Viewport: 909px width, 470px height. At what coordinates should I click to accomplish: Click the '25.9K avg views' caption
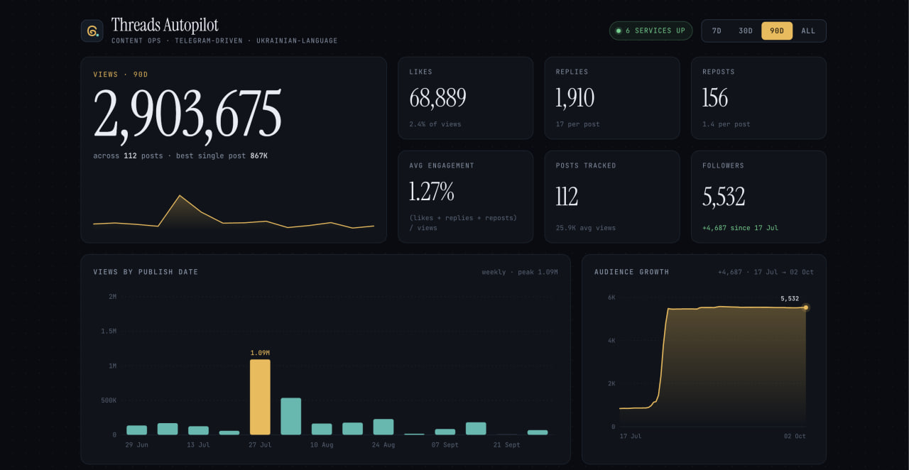(585, 228)
